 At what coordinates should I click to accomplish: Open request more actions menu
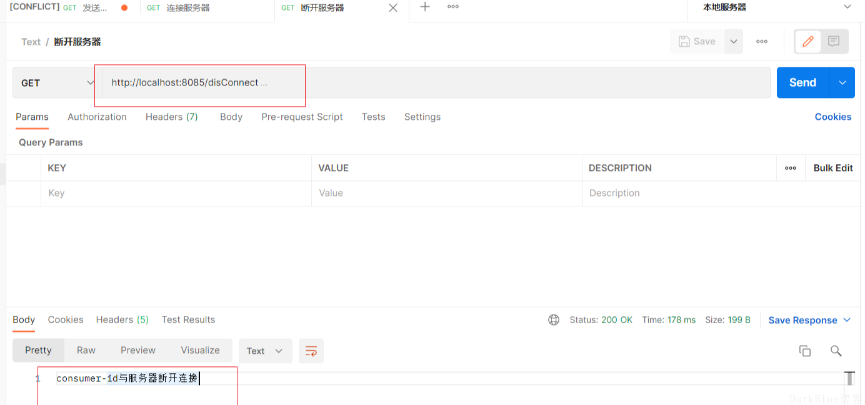click(762, 41)
